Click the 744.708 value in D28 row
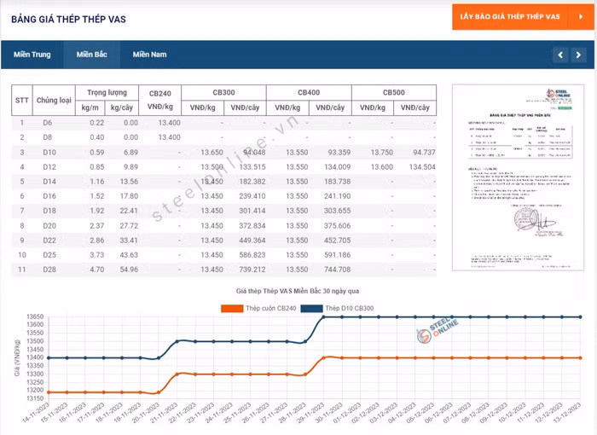Viewport: 597px width, 435px height. point(338,270)
